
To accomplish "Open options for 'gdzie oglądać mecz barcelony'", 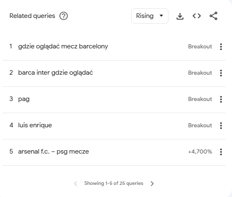I will 221,47.
